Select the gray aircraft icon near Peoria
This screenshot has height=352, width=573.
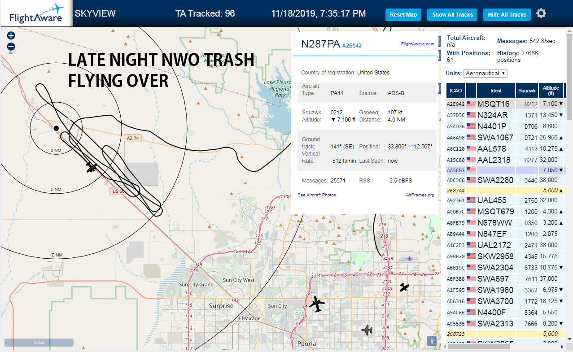click(x=367, y=330)
